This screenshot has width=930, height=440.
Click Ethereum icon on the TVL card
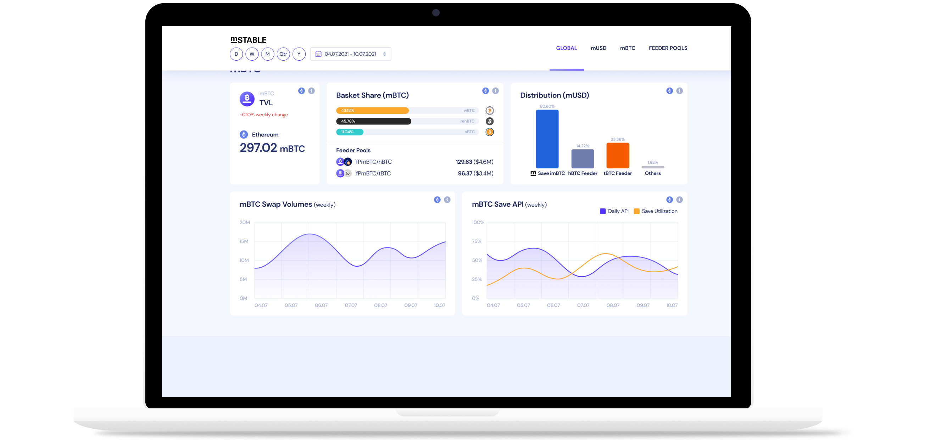tap(301, 91)
